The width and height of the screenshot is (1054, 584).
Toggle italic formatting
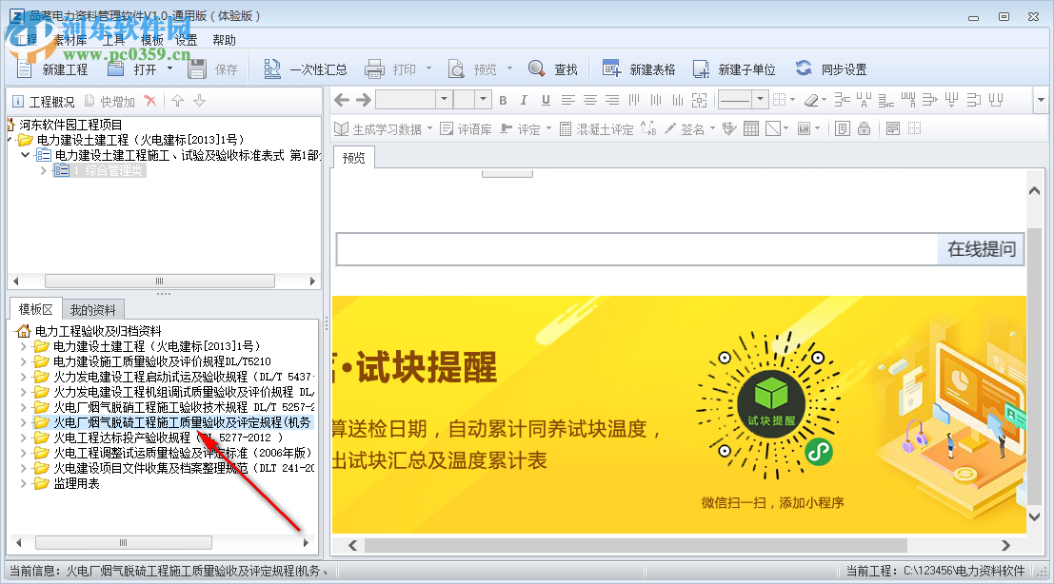coord(524,99)
